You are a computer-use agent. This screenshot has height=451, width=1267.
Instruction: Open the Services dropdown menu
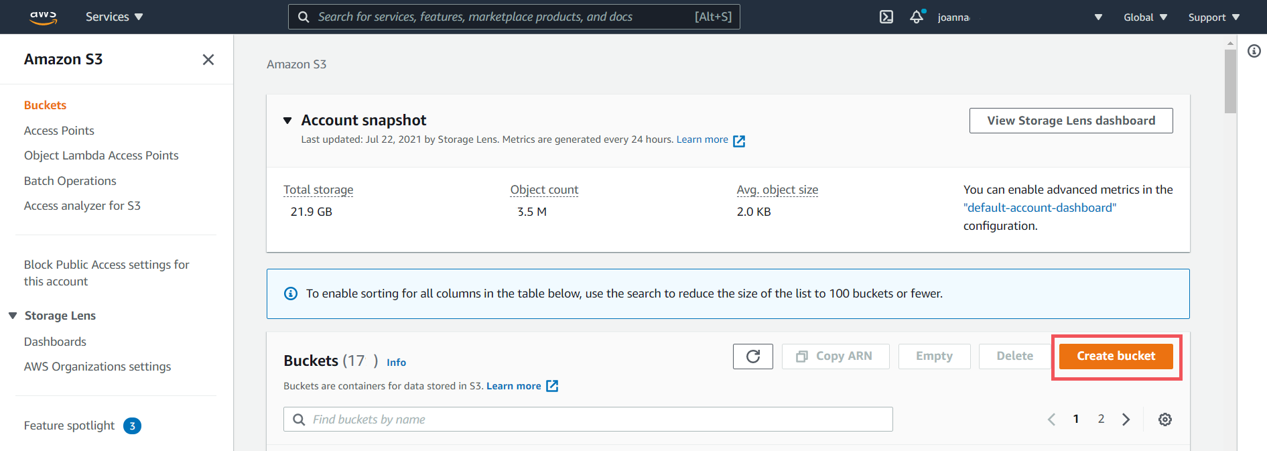[x=114, y=17]
